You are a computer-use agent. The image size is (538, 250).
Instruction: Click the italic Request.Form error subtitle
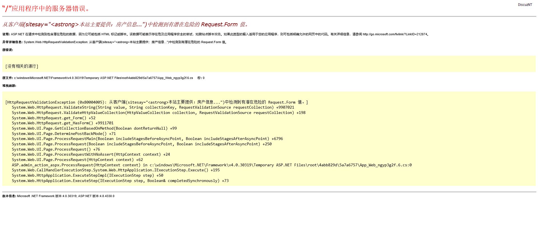pyautogui.click(x=125, y=25)
